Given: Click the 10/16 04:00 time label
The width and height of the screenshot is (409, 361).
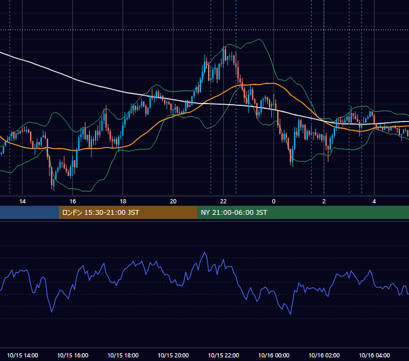Looking at the screenshot, I should pos(374,355).
